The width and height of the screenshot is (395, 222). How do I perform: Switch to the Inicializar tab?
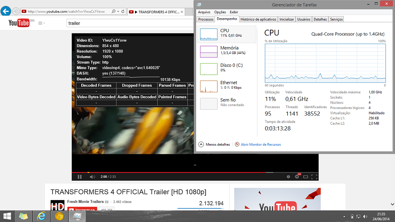tap(287, 19)
